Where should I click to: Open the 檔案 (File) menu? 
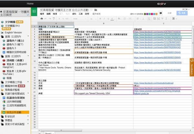42,14
